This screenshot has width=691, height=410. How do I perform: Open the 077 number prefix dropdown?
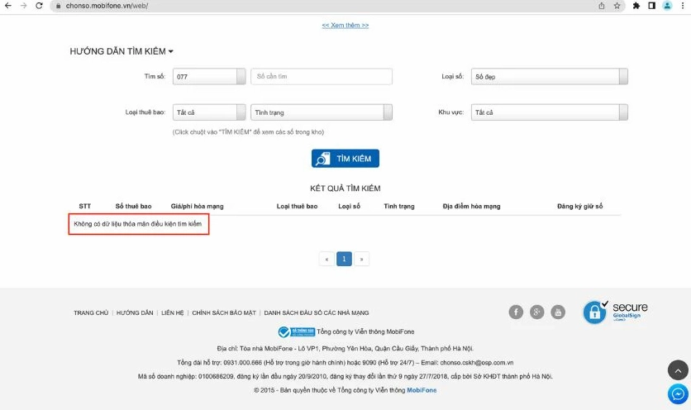click(x=209, y=76)
